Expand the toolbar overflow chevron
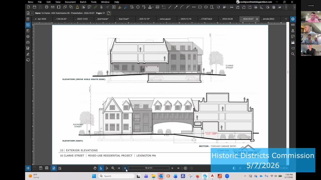This screenshot has width=321, height=180. pyautogui.click(x=286, y=7)
